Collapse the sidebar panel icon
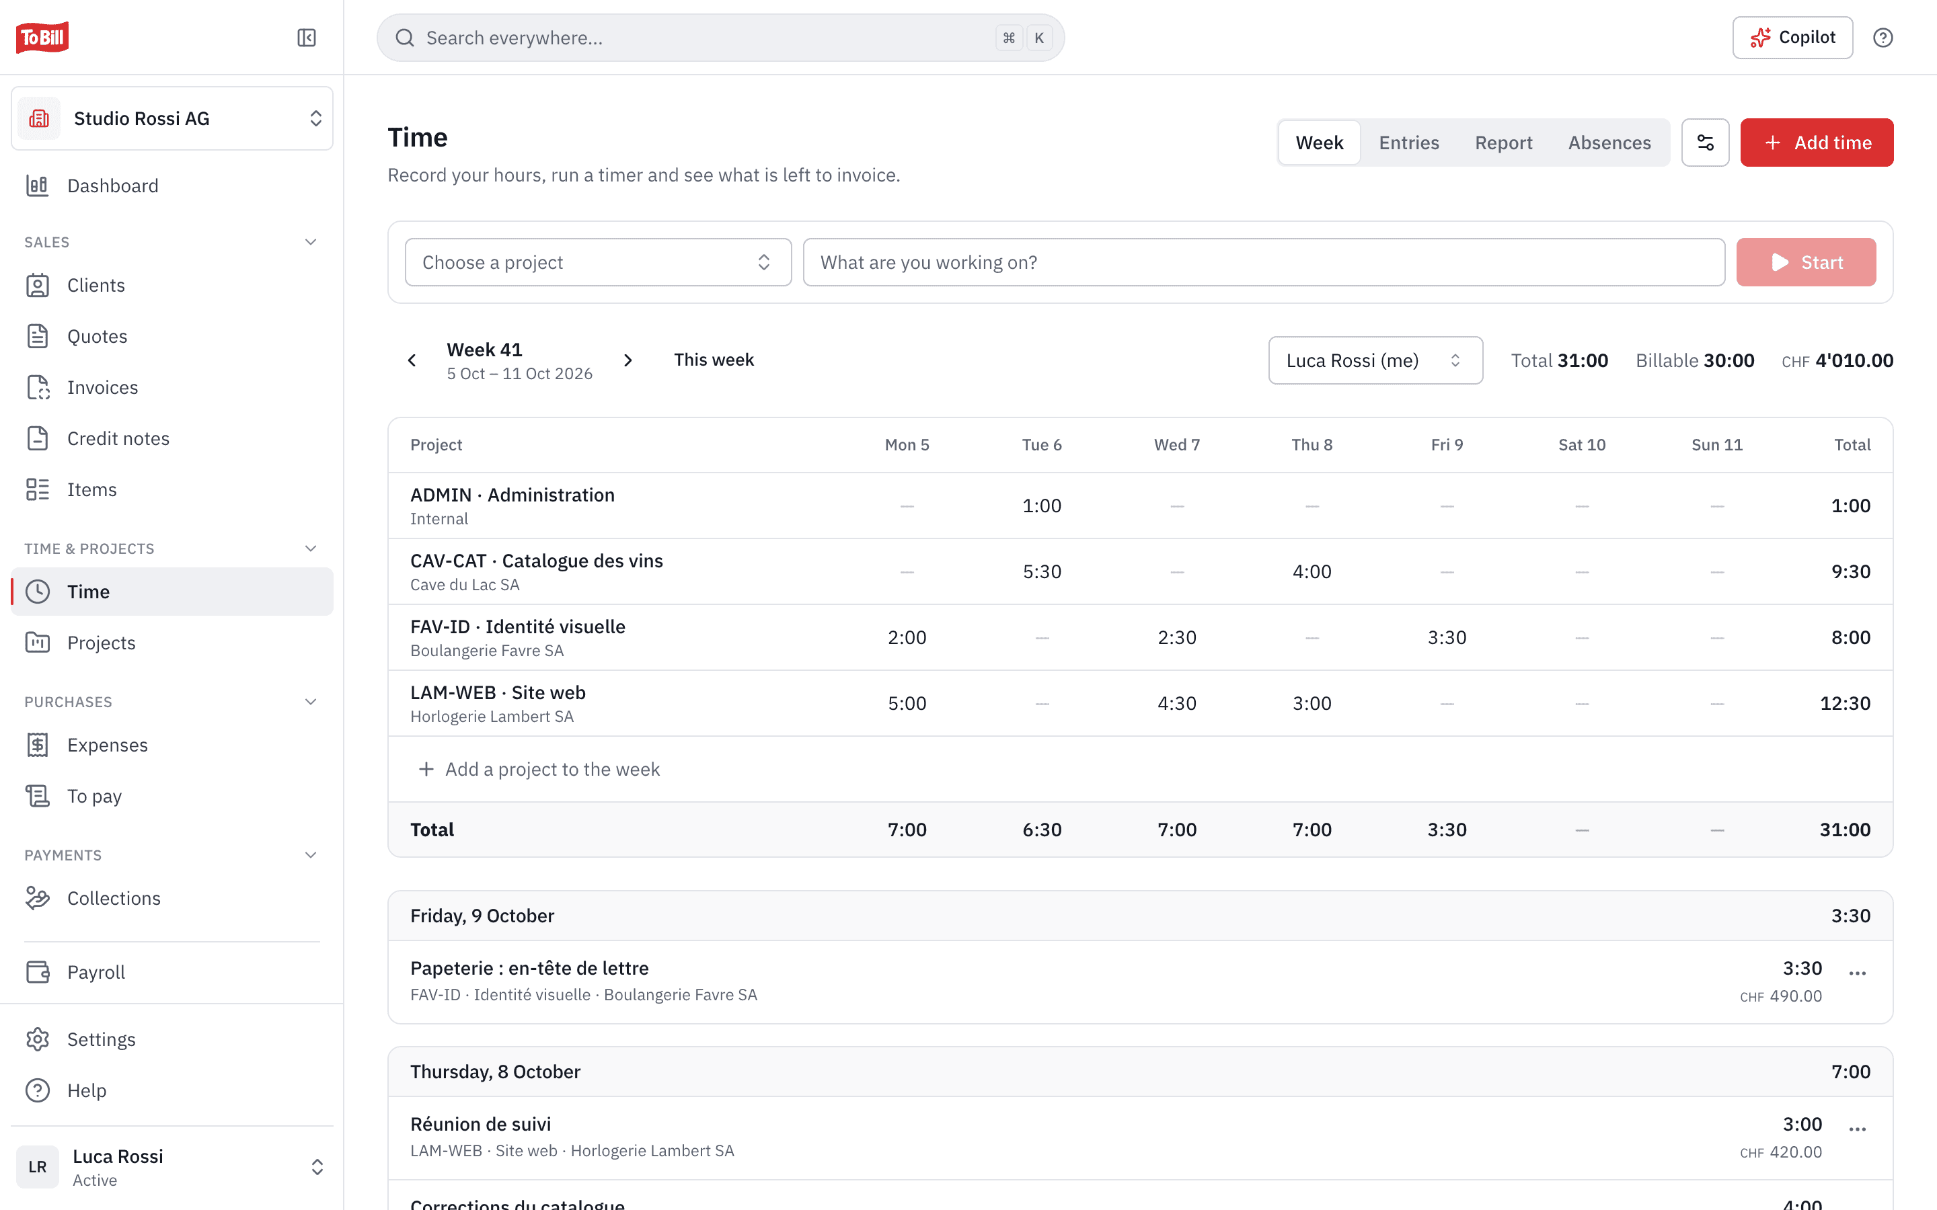 coord(307,38)
